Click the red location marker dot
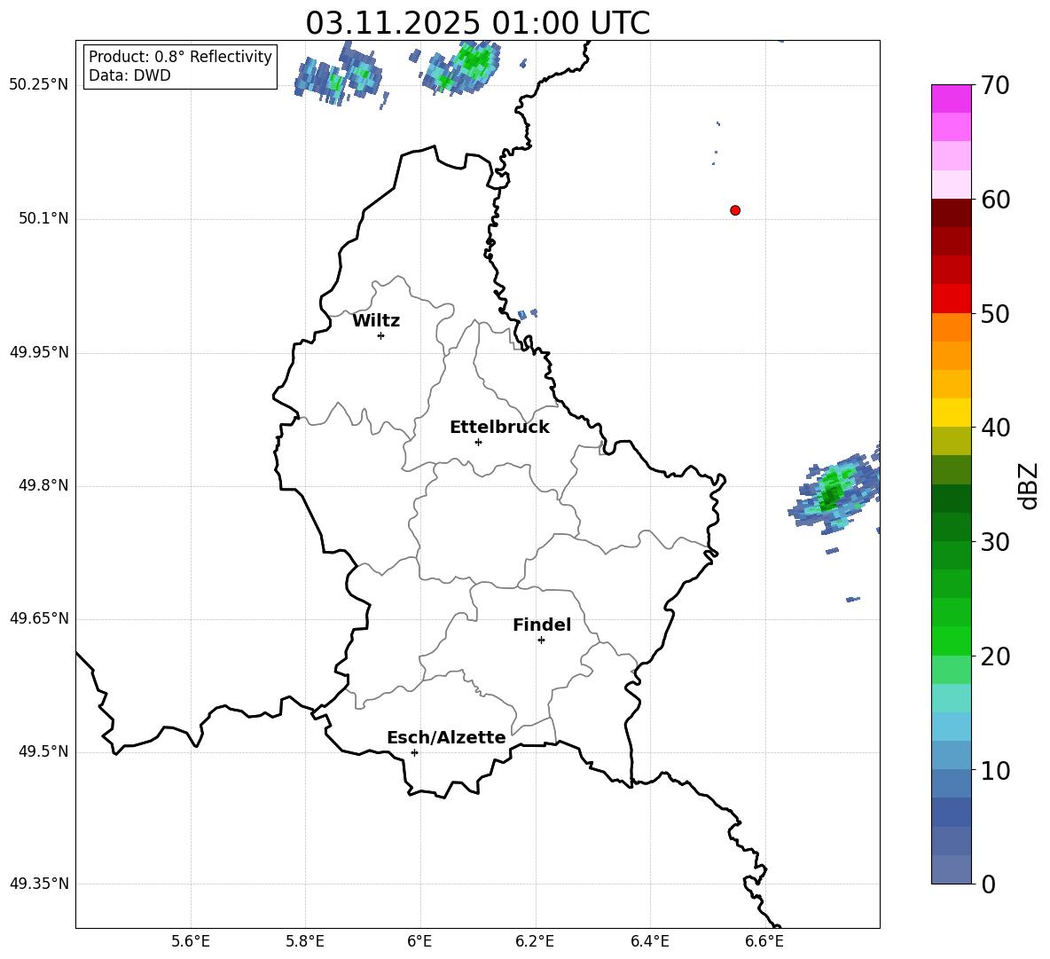The height and width of the screenshot is (959, 1050). [734, 210]
